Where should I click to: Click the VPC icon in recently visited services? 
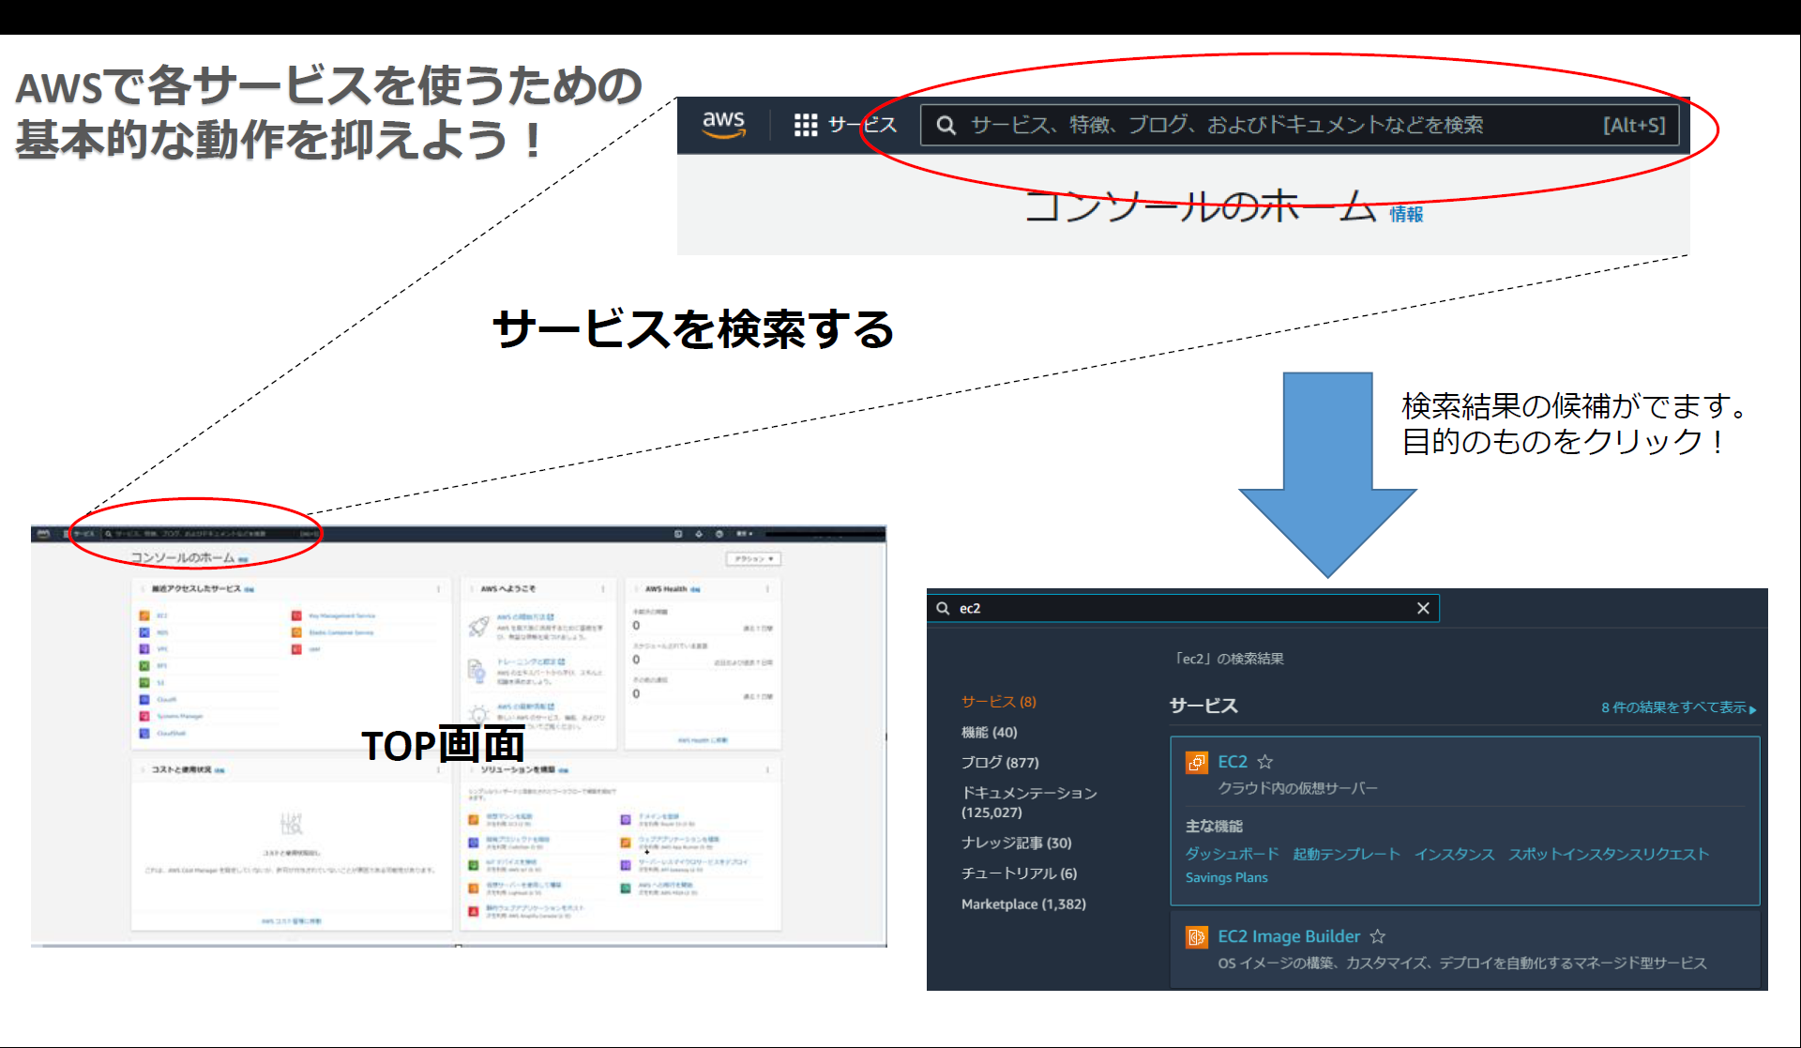(144, 649)
